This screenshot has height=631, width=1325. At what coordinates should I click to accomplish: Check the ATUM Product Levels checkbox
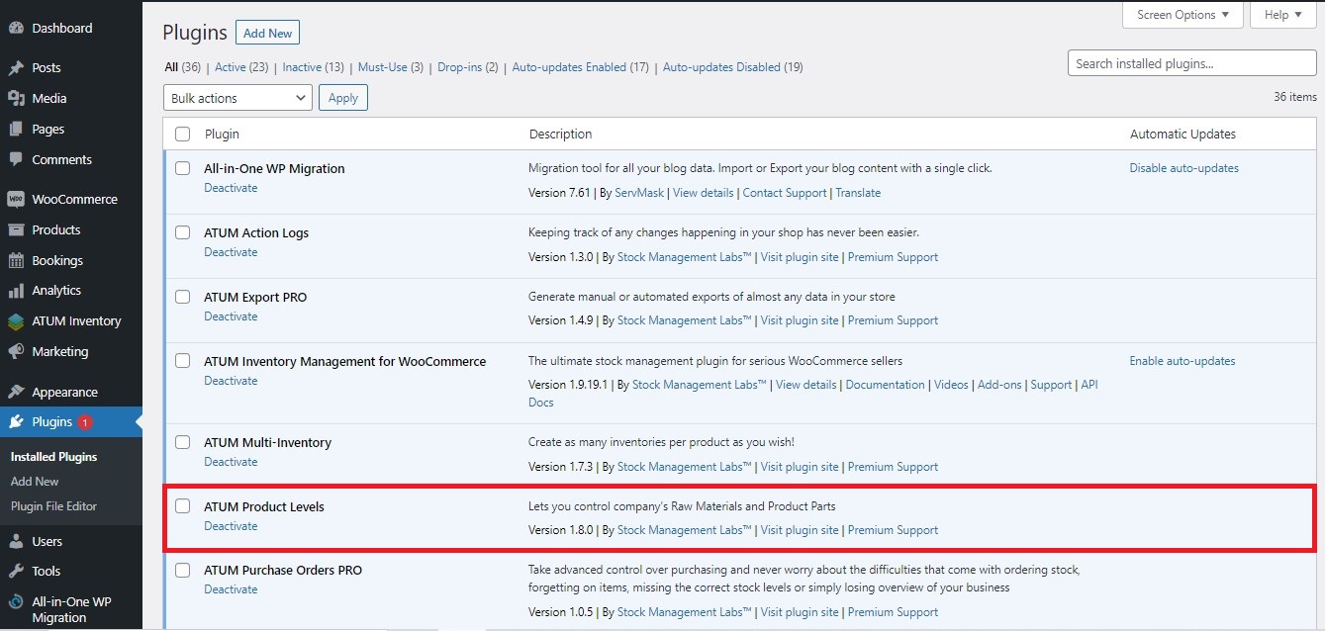click(x=182, y=506)
